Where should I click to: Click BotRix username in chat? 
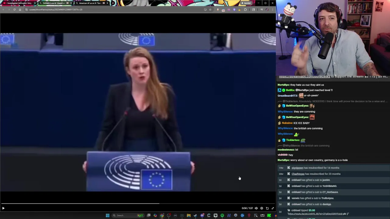[x=290, y=90]
